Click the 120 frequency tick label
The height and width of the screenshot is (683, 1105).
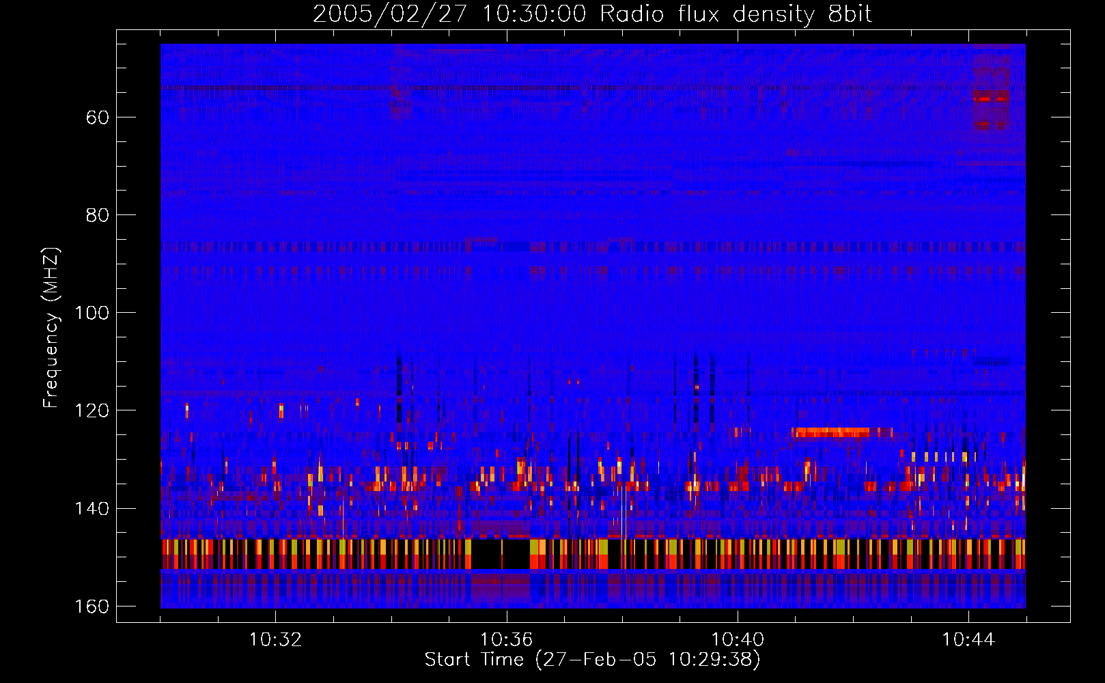click(92, 410)
